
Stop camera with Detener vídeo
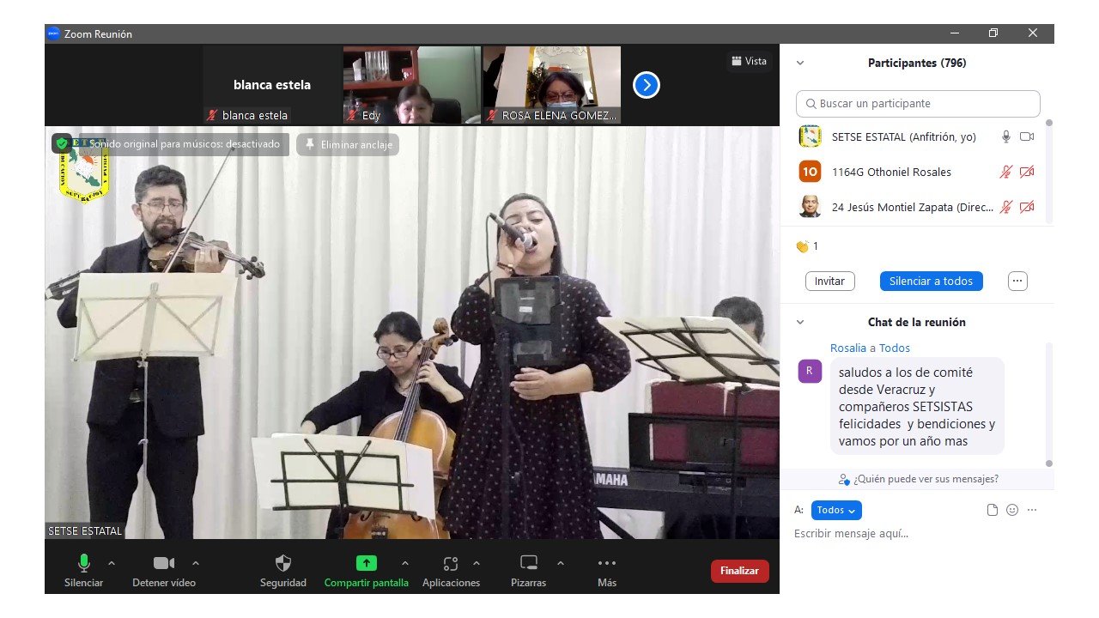tap(163, 571)
